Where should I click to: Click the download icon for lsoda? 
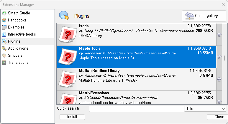point(219,35)
